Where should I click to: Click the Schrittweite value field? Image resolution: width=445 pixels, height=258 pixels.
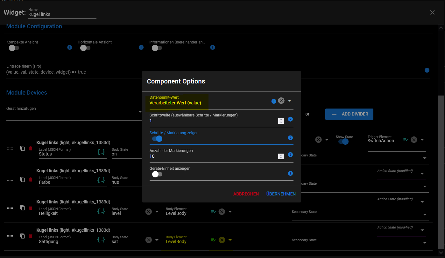coord(213,121)
